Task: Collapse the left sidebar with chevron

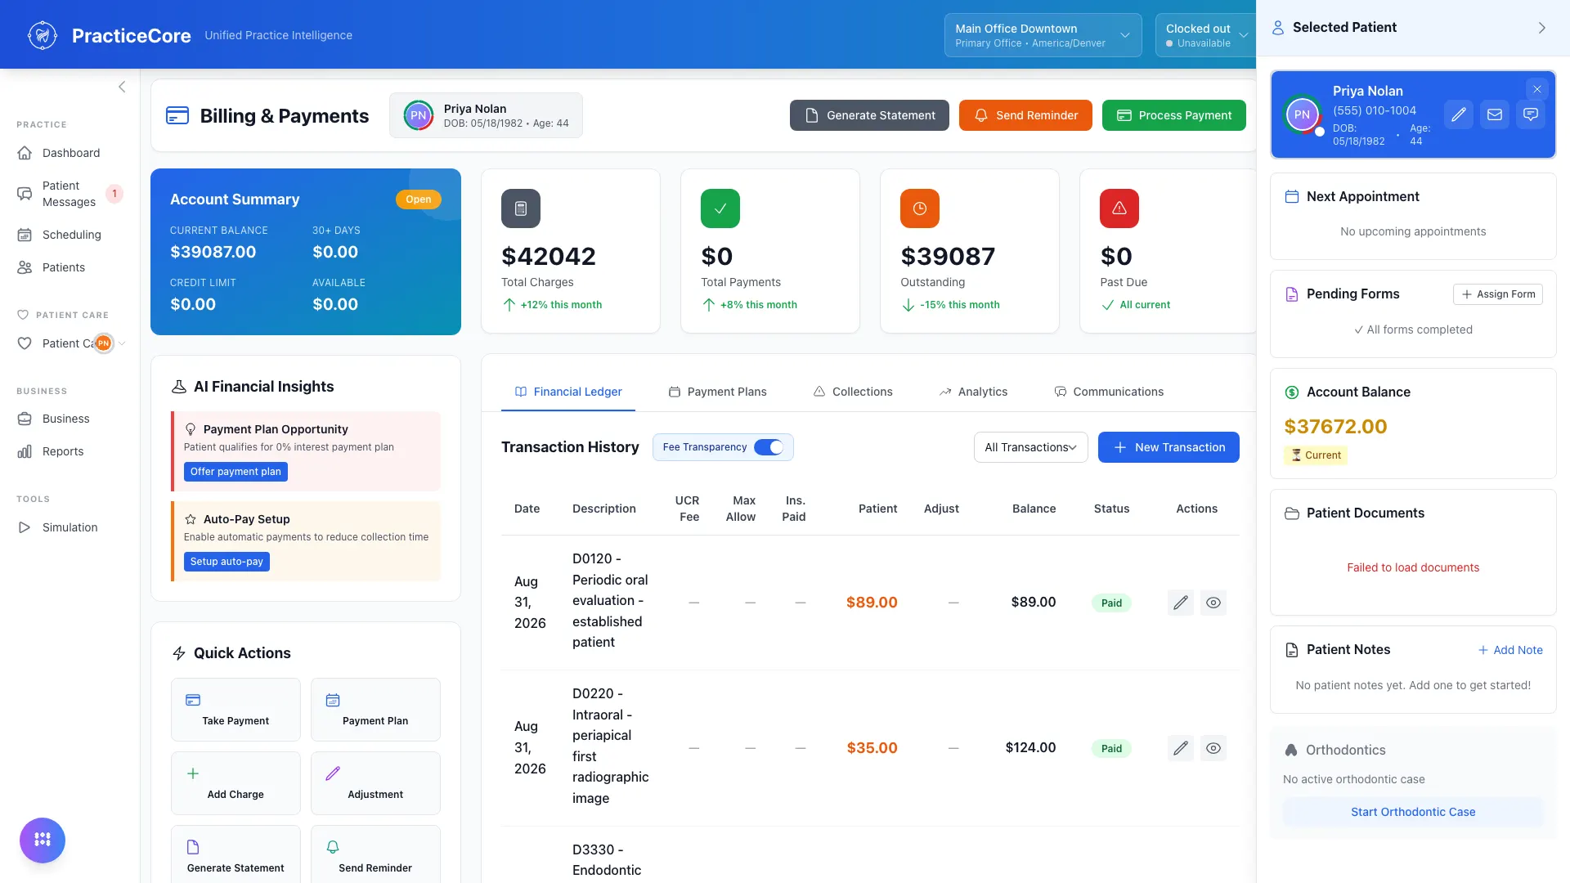Action: click(122, 87)
